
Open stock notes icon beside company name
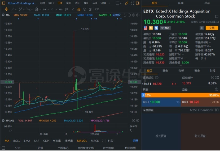[x=217, y=16]
